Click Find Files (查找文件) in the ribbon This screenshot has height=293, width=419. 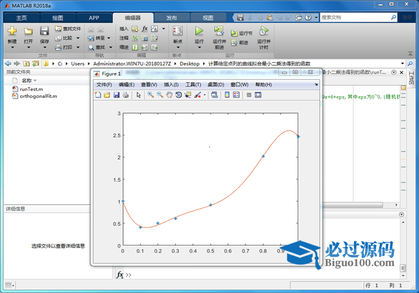tap(68, 29)
